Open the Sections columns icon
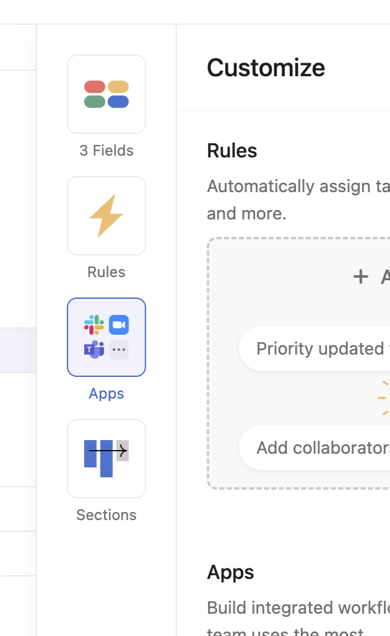This screenshot has height=636, width=390. point(106,459)
